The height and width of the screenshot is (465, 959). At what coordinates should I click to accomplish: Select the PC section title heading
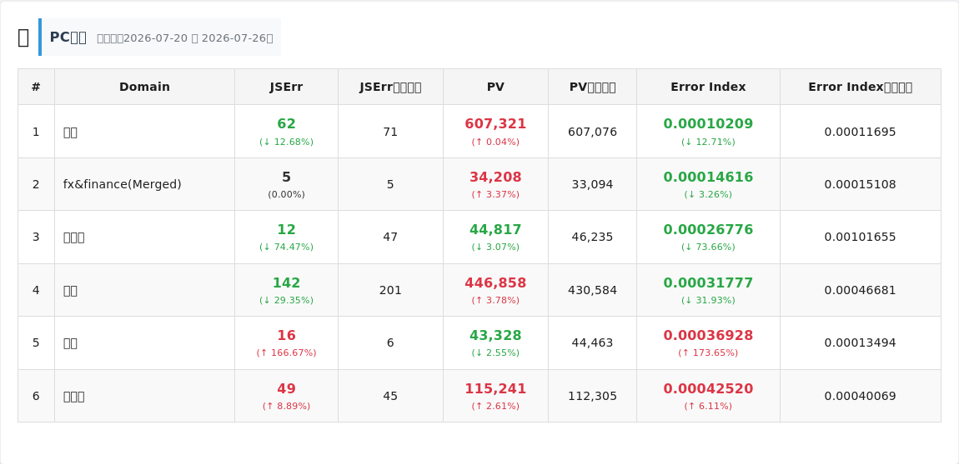68,37
